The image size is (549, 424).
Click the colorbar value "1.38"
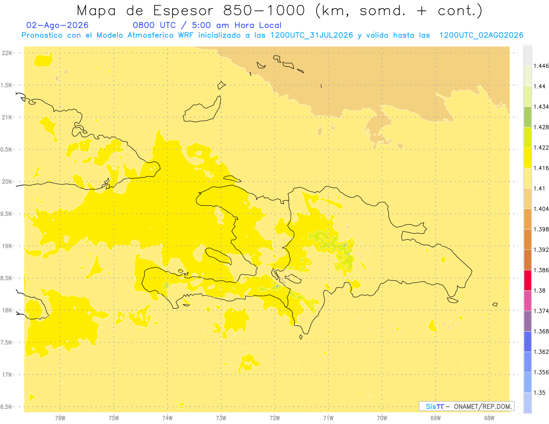pos(540,290)
